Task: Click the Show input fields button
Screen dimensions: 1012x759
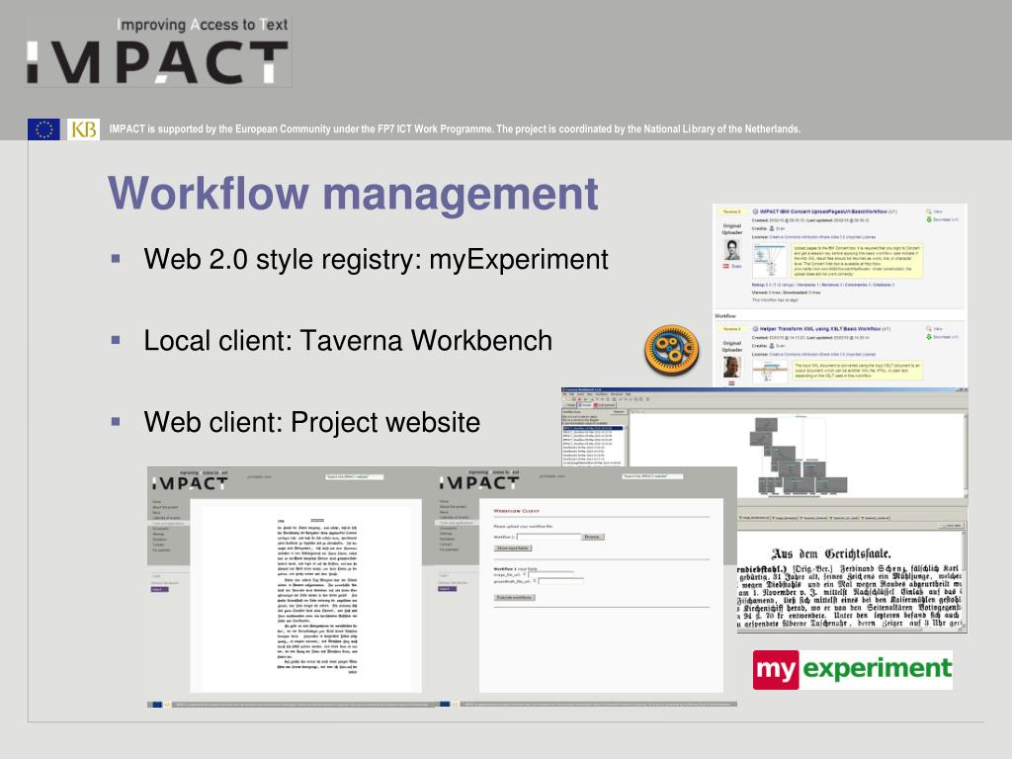Action: tap(513, 548)
